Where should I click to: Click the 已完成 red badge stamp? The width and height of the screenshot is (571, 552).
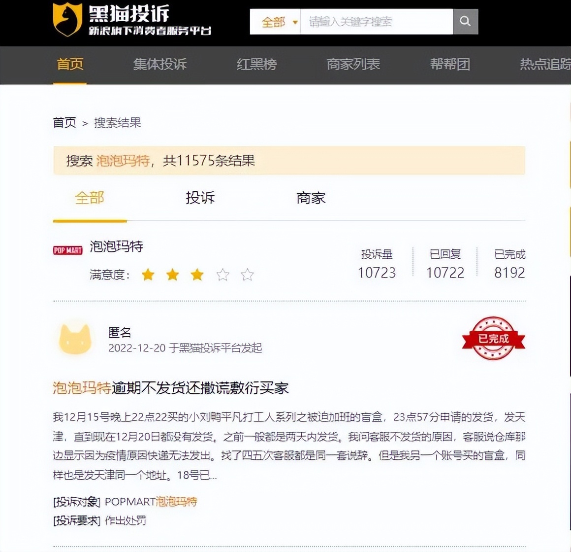pos(493,340)
